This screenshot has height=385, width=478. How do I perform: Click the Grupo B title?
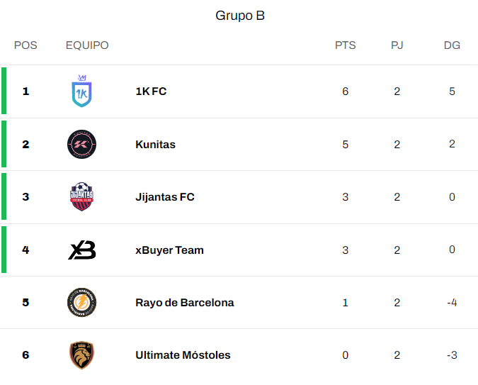pos(240,16)
